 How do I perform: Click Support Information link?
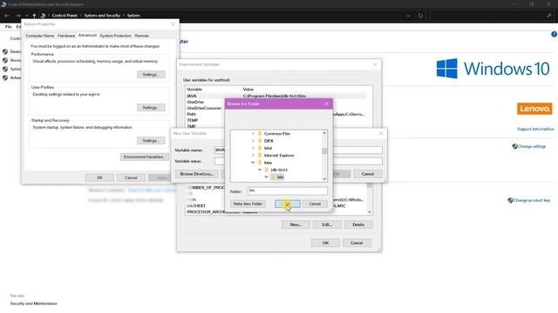pyautogui.click(x=535, y=129)
